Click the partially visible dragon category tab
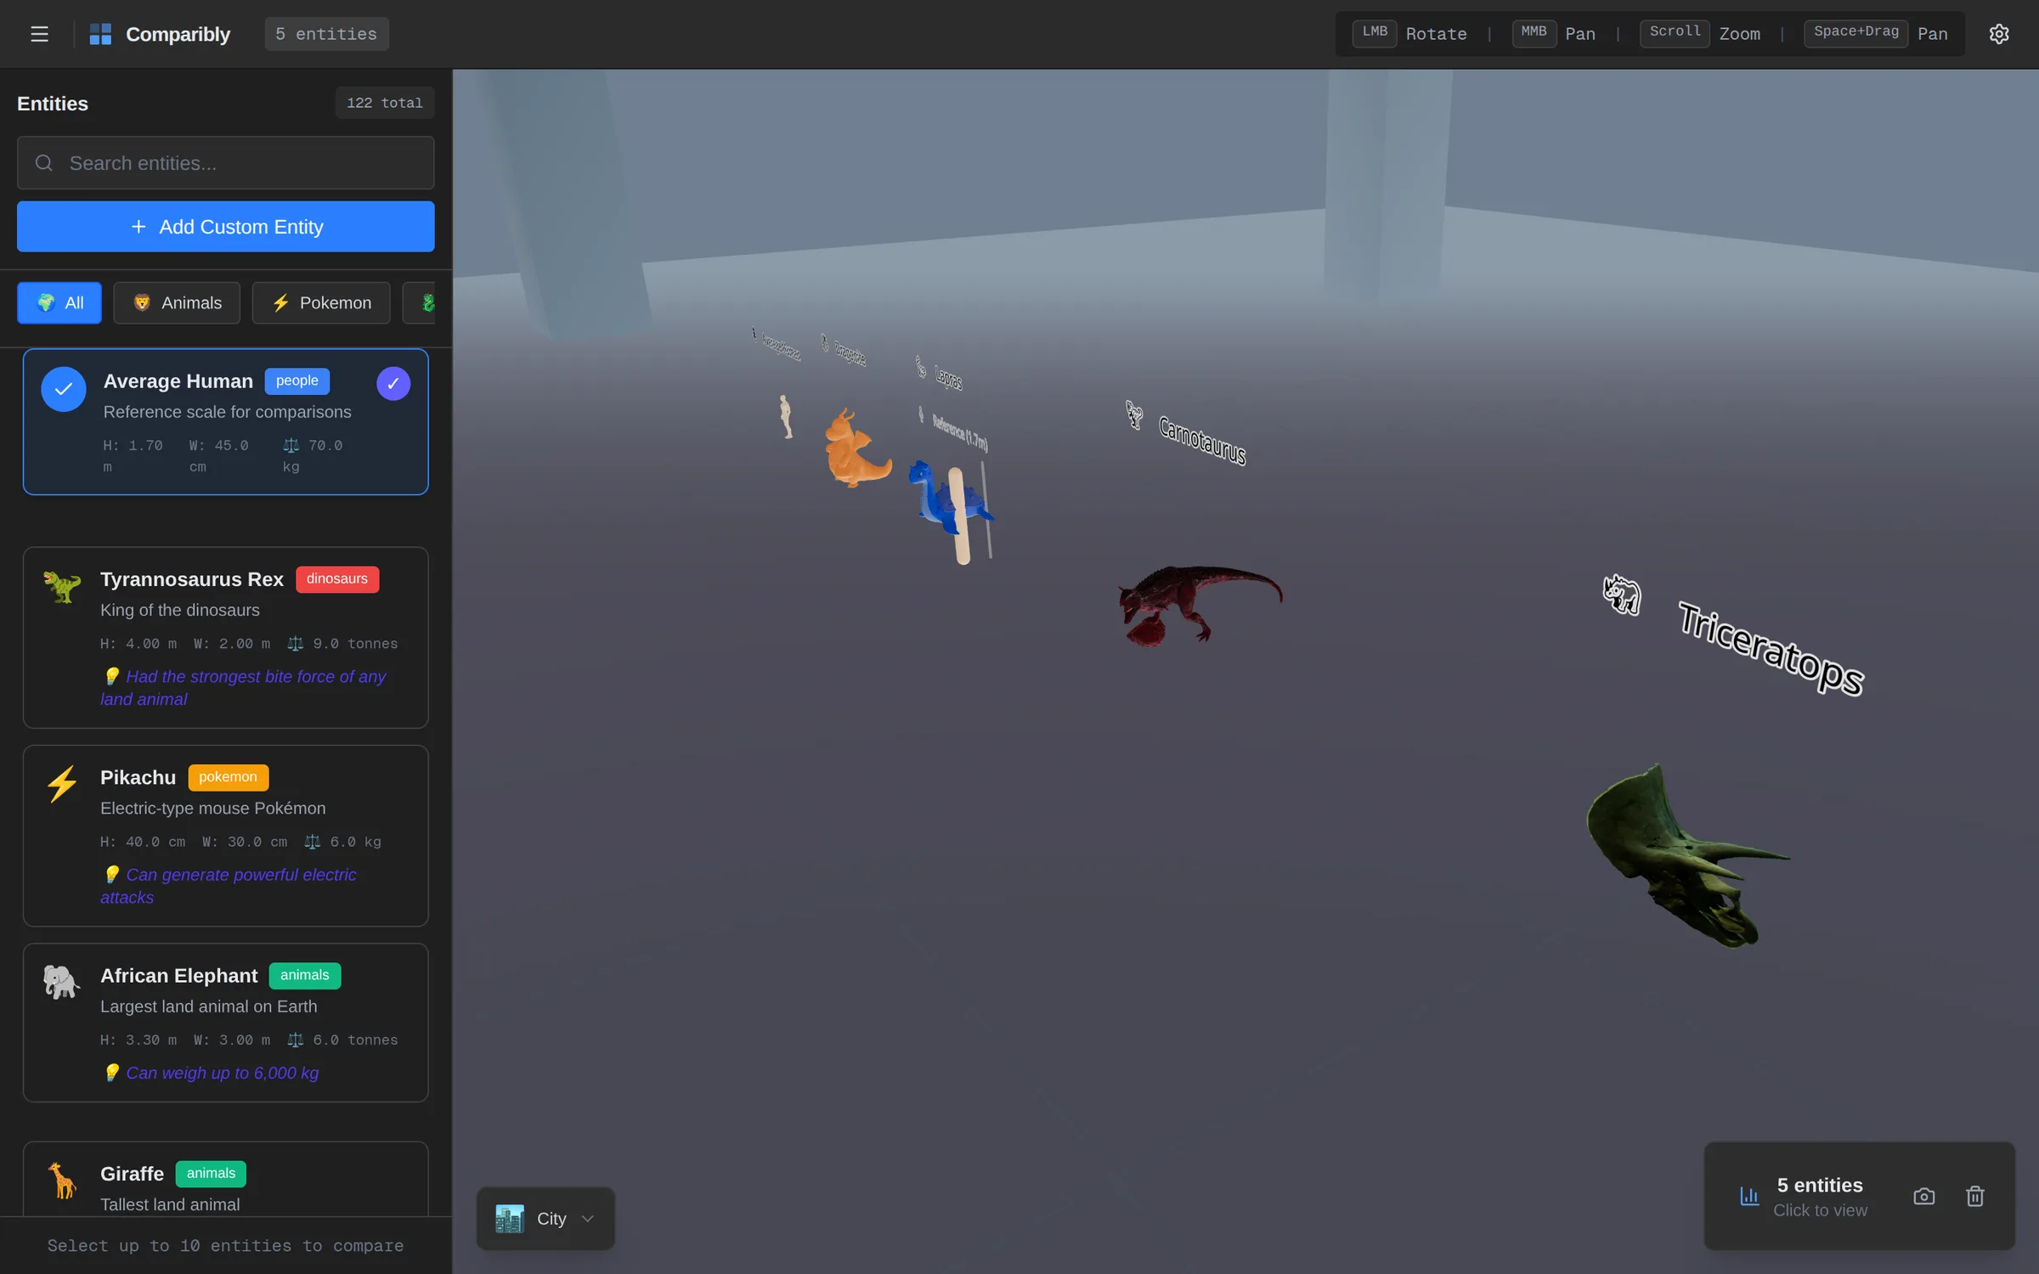Image resolution: width=2039 pixels, height=1274 pixels. click(420, 302)
